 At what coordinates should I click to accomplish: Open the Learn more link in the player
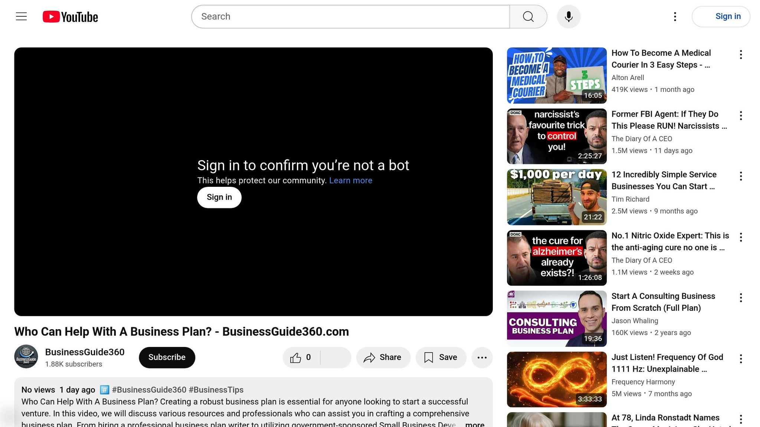351,181
